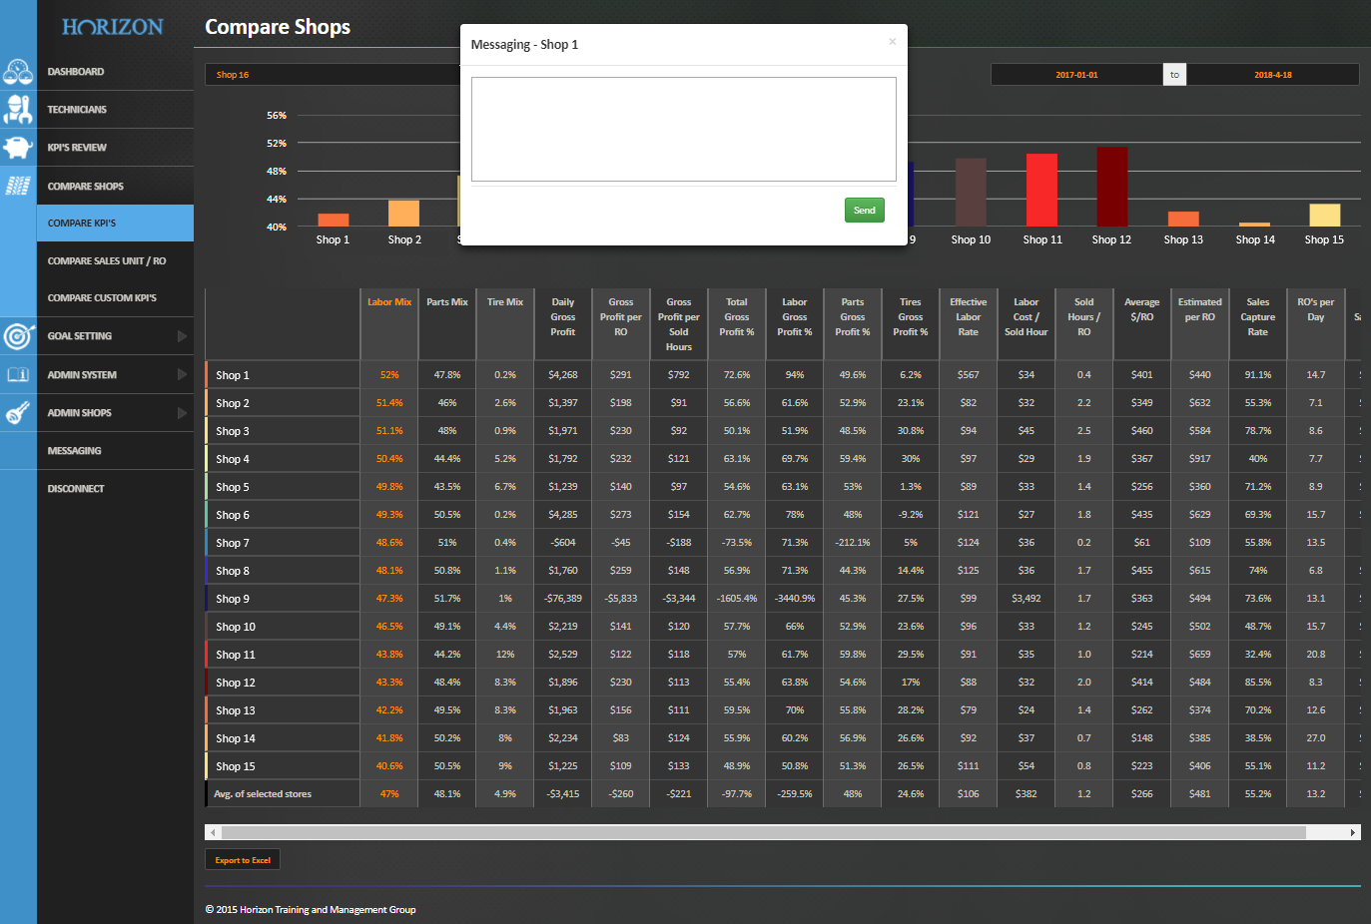Expand the Goal Setting submenu arrow
1371x924 pixels.
tap(182, 336)
